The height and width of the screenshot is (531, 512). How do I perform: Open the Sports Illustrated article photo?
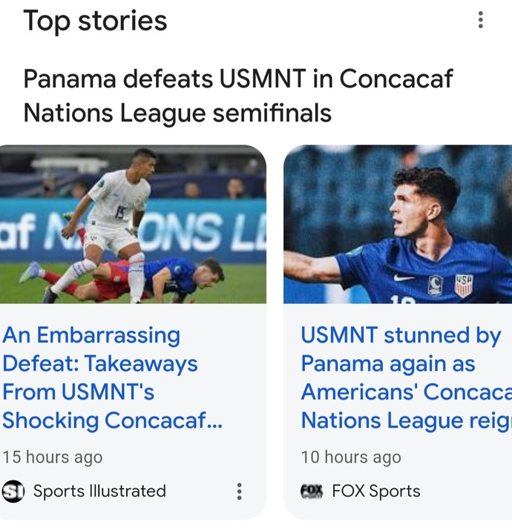tap(133, 224)
